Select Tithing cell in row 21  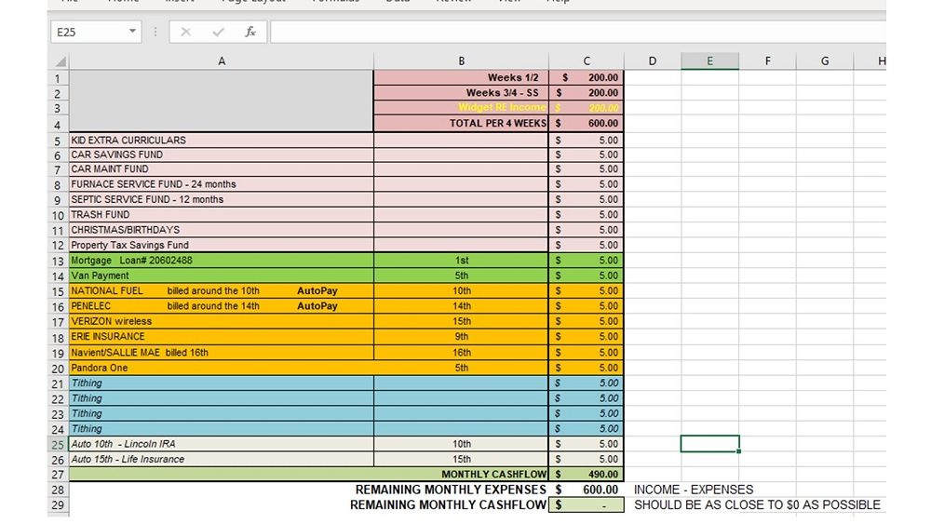click(x=222, y=383)
